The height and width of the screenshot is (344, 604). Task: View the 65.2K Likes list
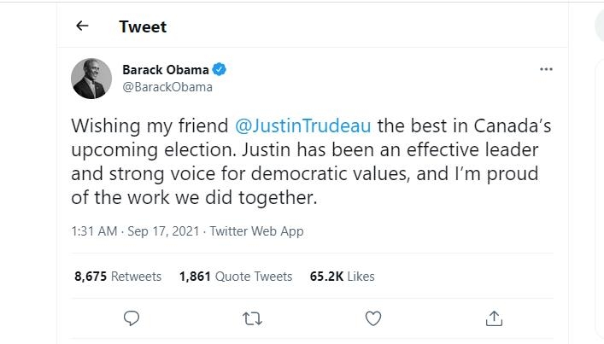coord(342,277)
